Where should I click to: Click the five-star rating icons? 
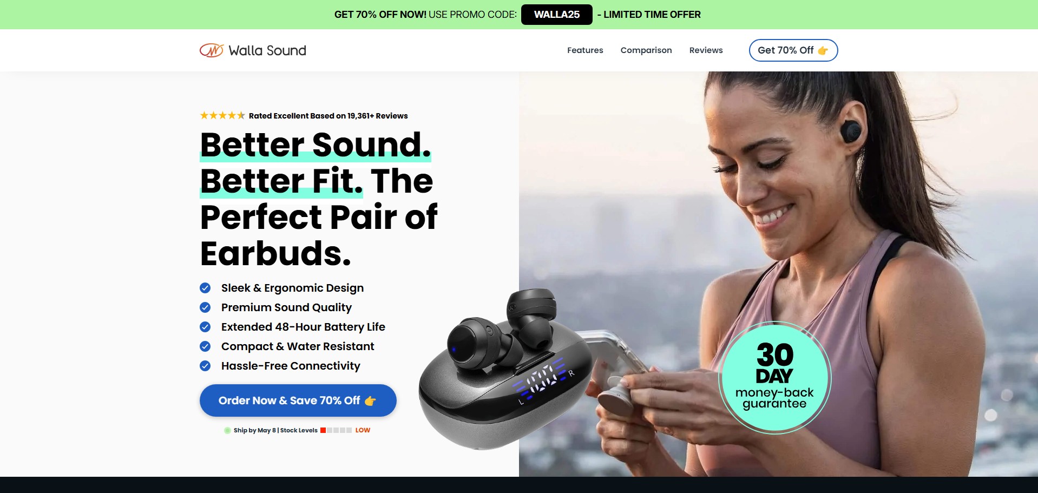tap(222, 115)
